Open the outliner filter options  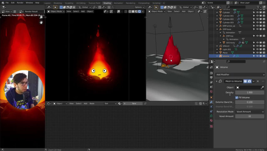click(259, 7)
